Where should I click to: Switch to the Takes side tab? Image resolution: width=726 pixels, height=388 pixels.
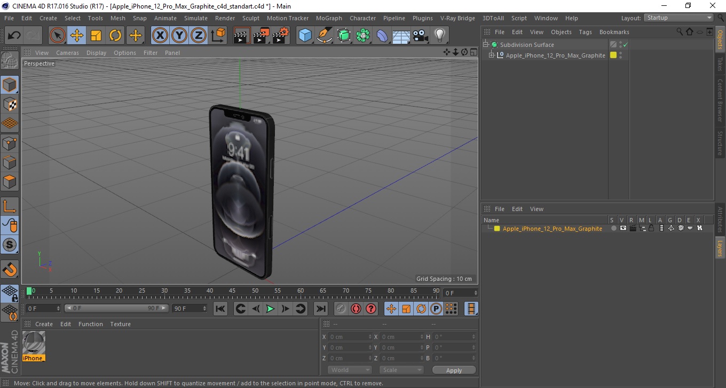720,63
